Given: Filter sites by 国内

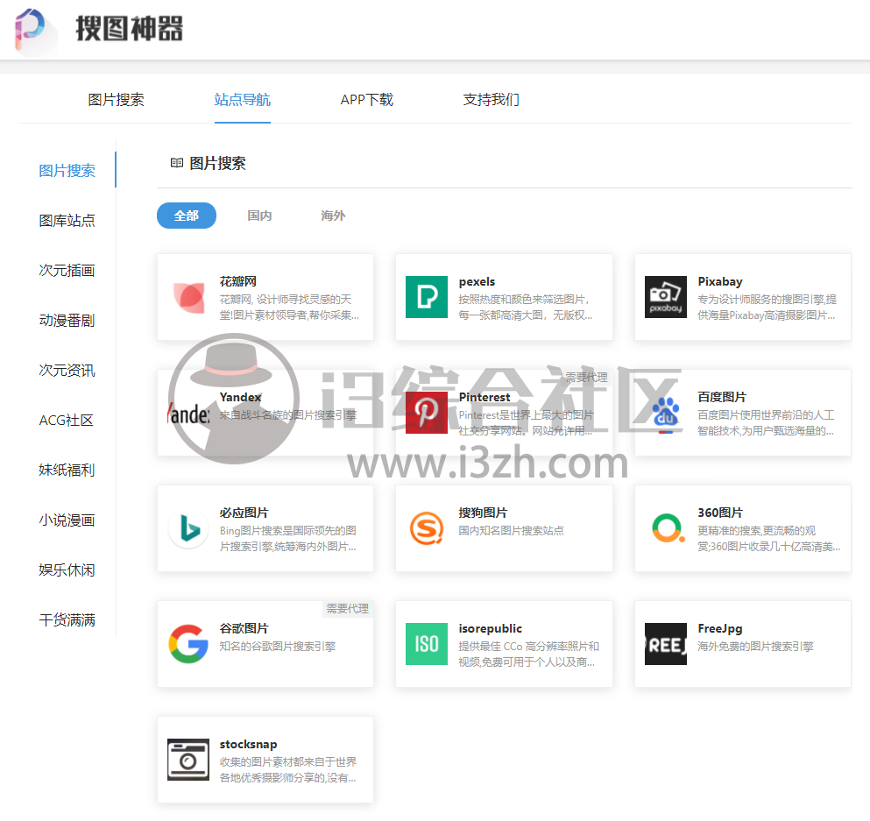Looking at the screenshot, I should click(259, 216).
